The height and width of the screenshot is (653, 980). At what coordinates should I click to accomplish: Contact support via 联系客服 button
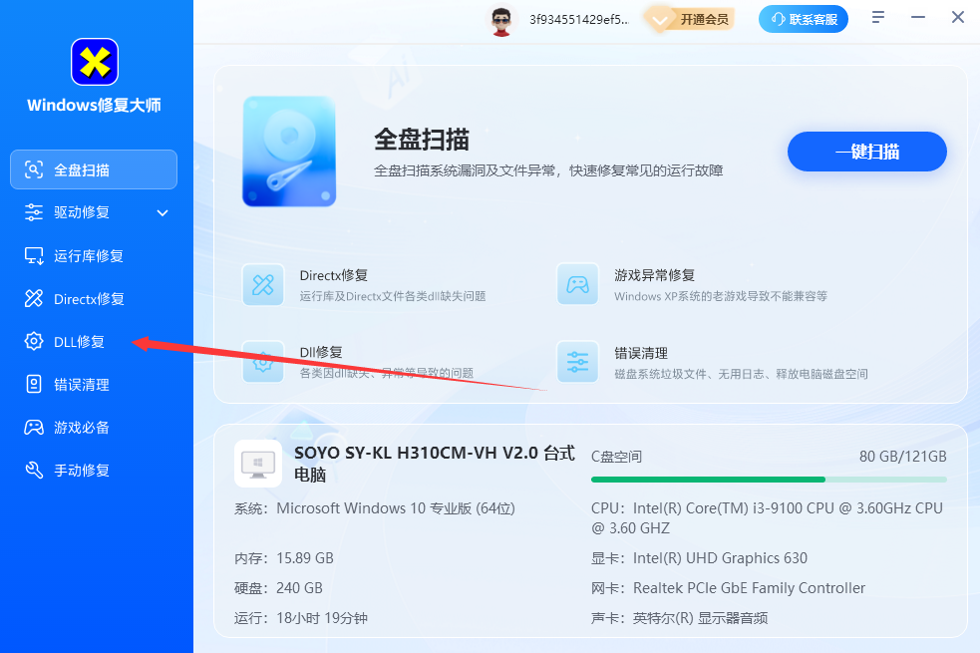tap(804, 19)
